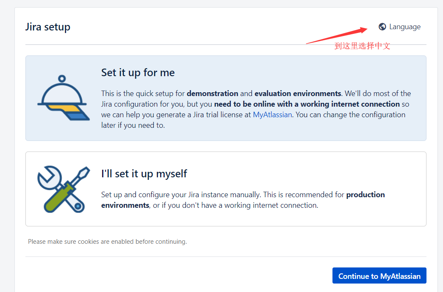Click the bold 'production environments' text
The image size is (443, 292).
[x=243, y=200]
